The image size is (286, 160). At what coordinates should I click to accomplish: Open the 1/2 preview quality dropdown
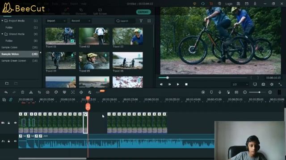(240, 84)
